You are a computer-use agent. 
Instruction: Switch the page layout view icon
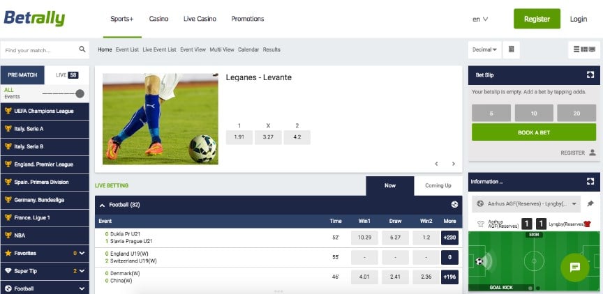[x=584, y=49]
